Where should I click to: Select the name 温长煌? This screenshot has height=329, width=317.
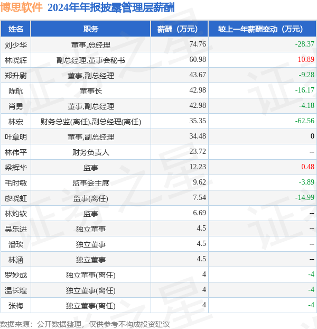[16, 290]
